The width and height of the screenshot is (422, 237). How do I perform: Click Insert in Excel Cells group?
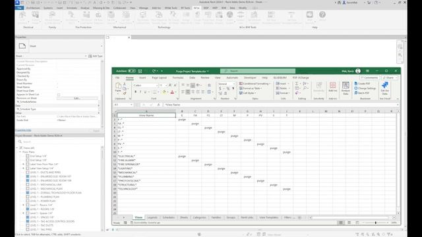coord(282,84)
